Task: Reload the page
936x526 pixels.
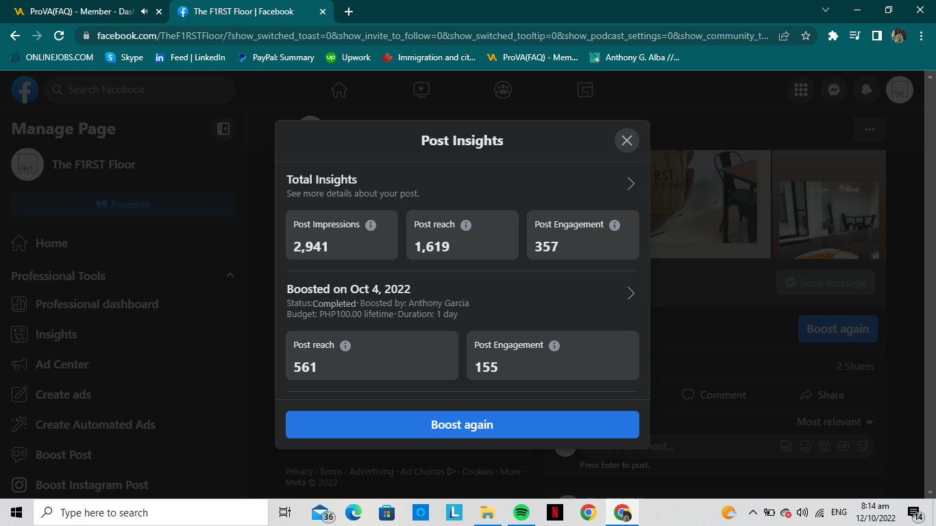Action: (59, 36)
